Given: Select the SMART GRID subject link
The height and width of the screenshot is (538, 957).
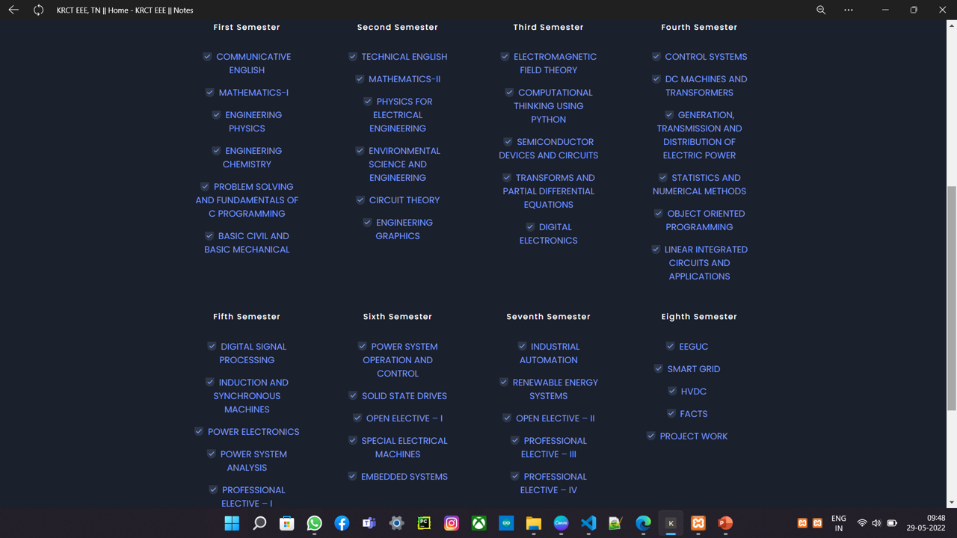Looking at the screenshot, I should click(693, 369).
